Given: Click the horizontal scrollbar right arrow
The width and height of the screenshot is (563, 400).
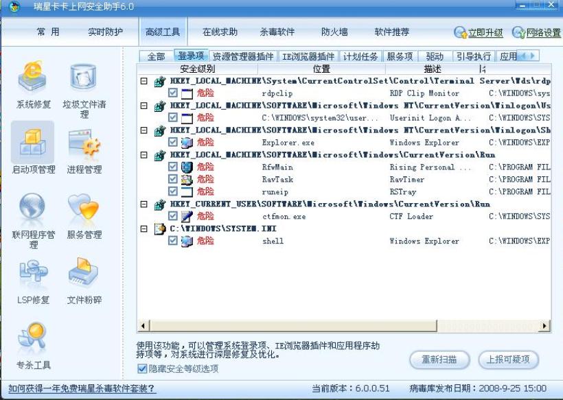Looking at the screenshot, I should [x=544, y=326].
